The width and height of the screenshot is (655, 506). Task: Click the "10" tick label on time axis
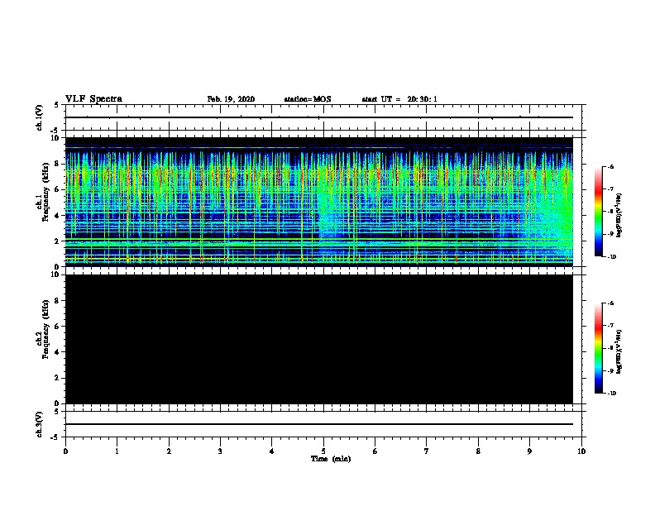tap(581, 451)
